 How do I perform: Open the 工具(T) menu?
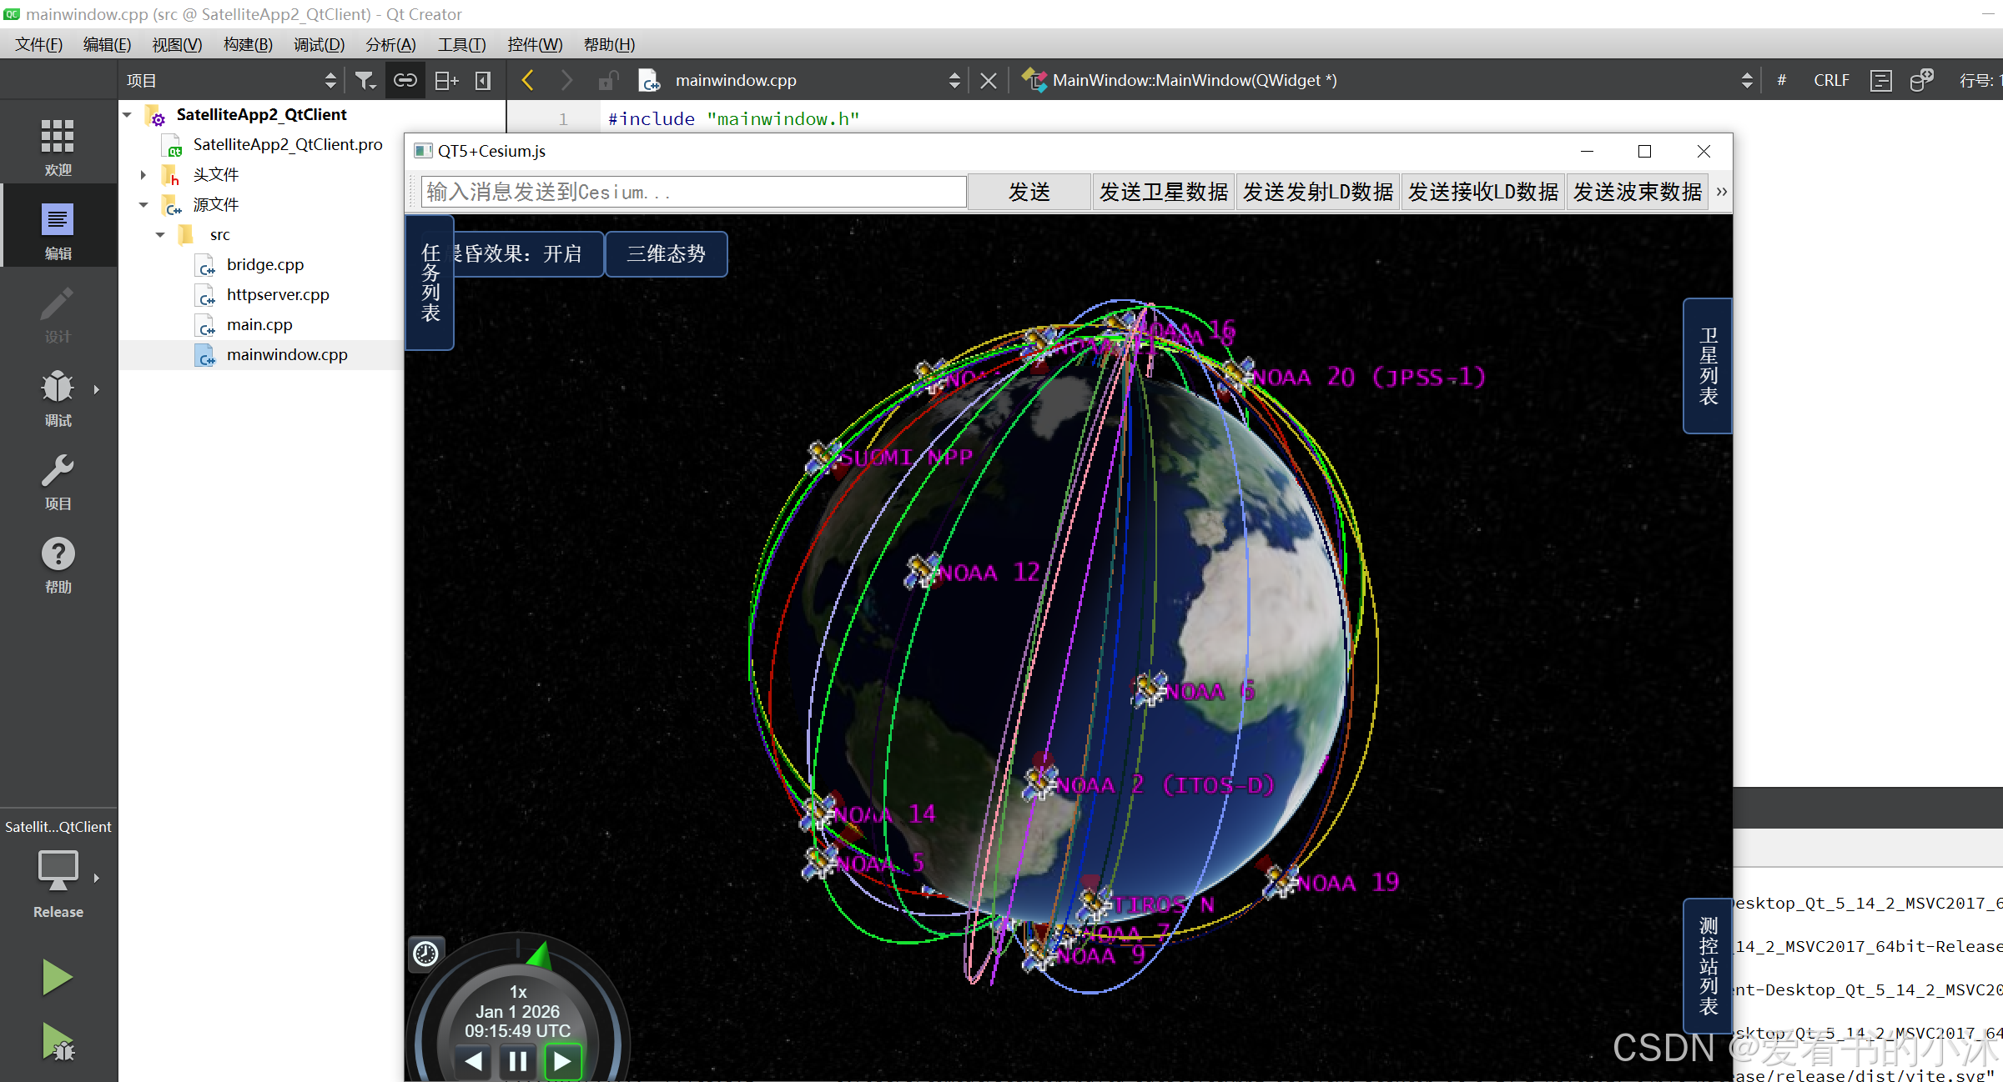pyautogui.click(x=461, y=44)
